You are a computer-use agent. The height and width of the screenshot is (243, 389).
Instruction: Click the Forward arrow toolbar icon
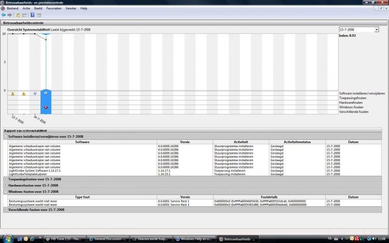point(10,15)
